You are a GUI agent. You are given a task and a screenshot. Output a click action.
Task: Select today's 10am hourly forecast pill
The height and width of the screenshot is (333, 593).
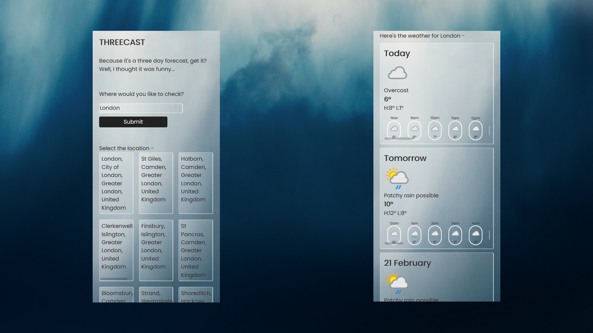click(x=435, y=130)
